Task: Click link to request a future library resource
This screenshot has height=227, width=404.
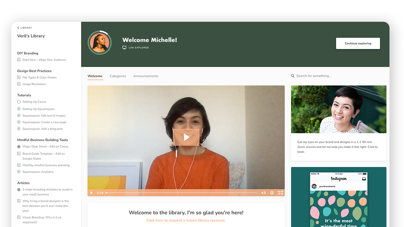Action: [186, 220]
